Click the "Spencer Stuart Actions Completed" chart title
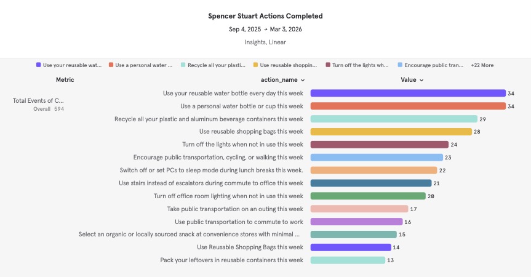Screen dimensions: 531x277 (x=265, y=16)
